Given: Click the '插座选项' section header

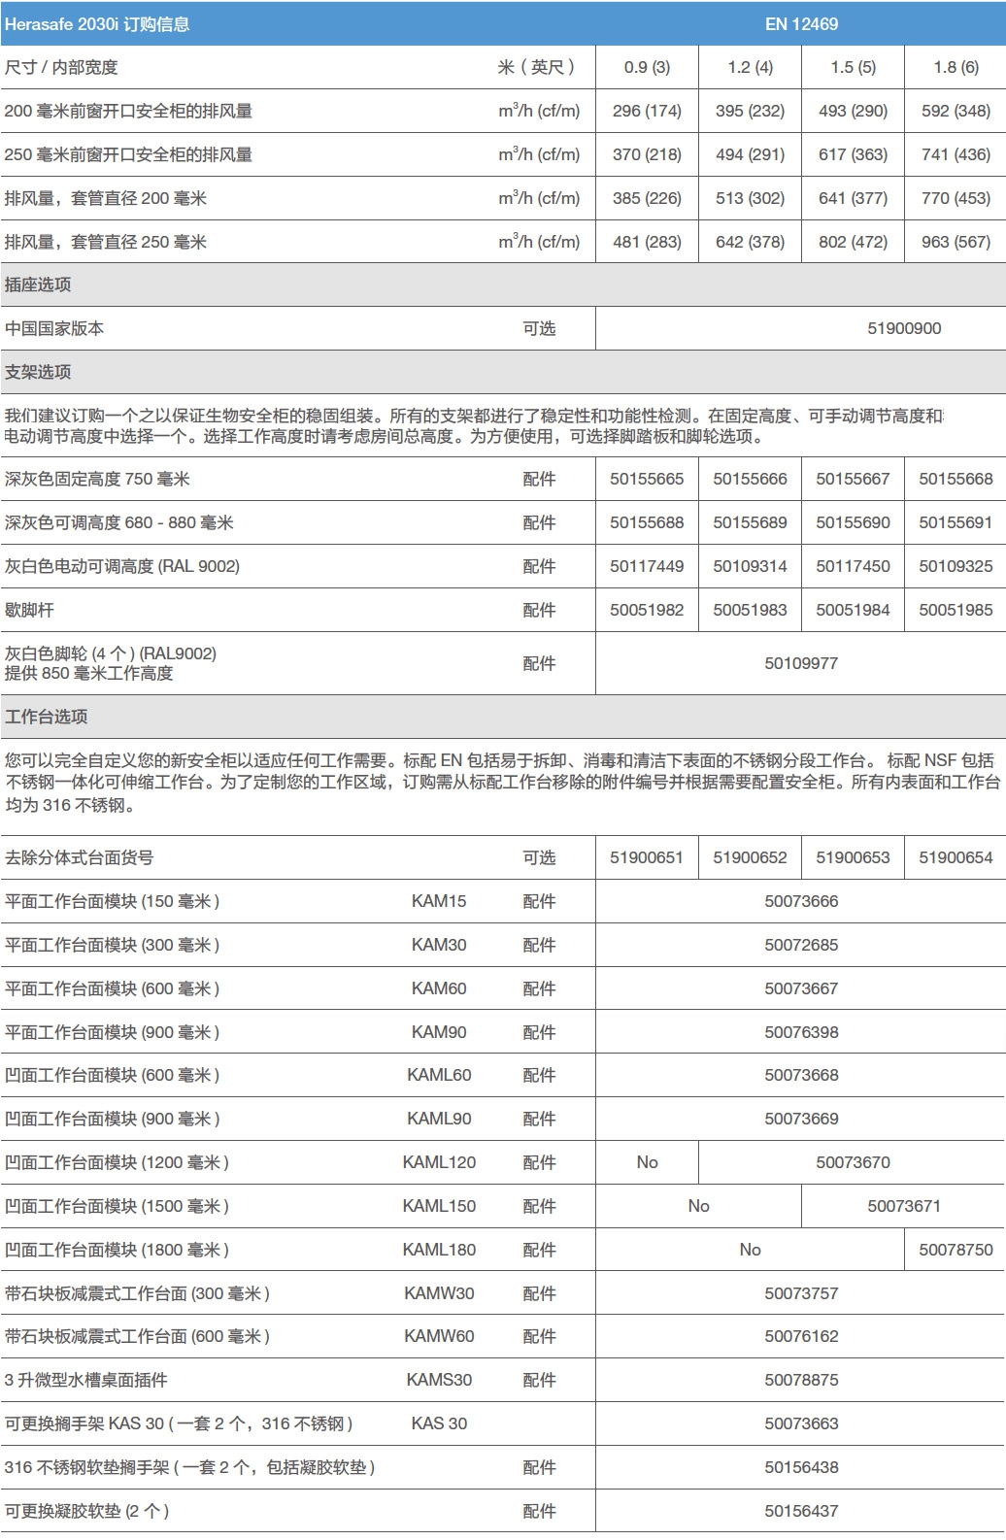Looking at the screenshot, I should 38,285.
